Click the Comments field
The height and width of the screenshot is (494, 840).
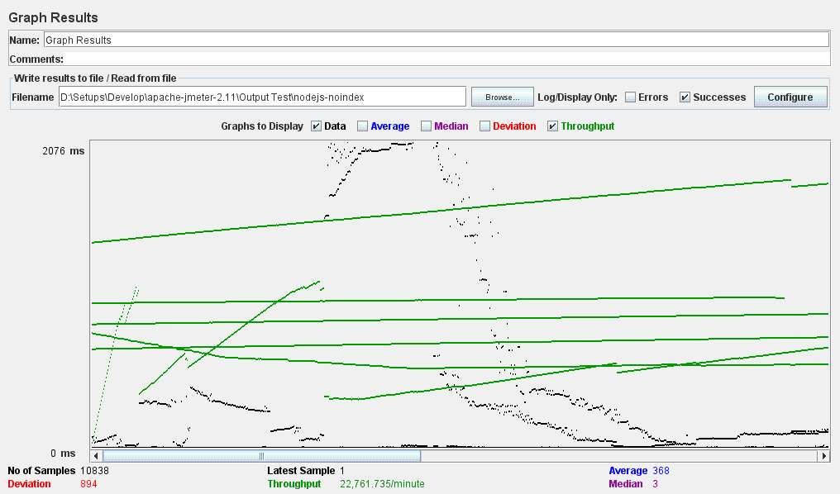click(x=446, y=59)
